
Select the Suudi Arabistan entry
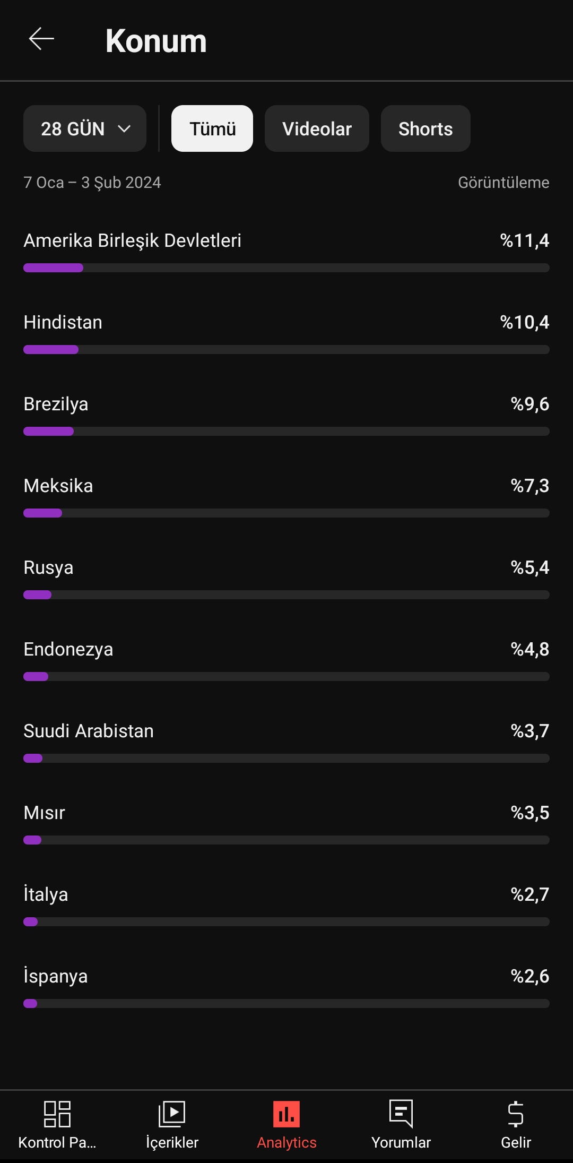[x=286, y=742]
